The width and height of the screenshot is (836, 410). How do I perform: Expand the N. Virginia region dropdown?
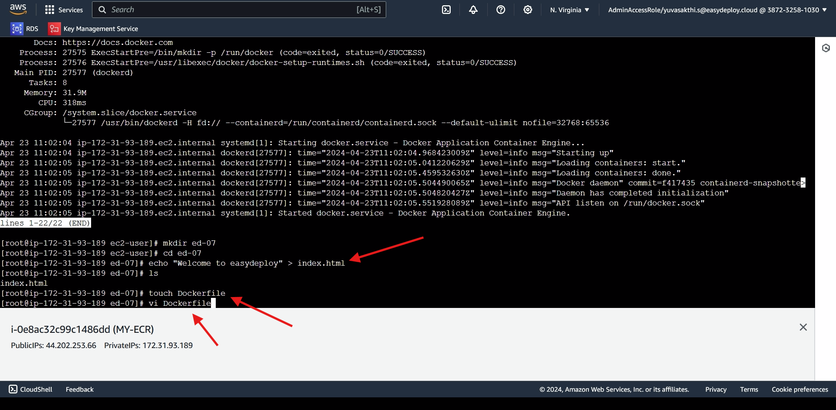569,10
